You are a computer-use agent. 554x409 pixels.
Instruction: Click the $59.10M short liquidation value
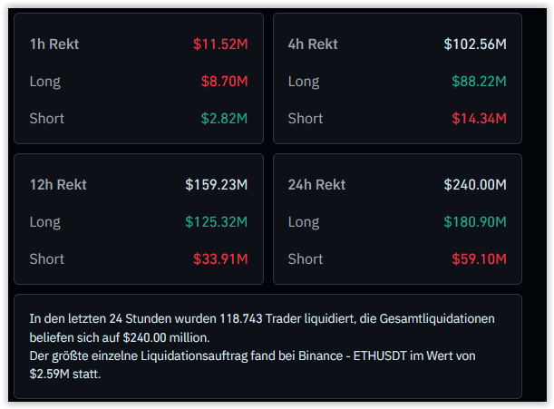[x=480, y=259]
